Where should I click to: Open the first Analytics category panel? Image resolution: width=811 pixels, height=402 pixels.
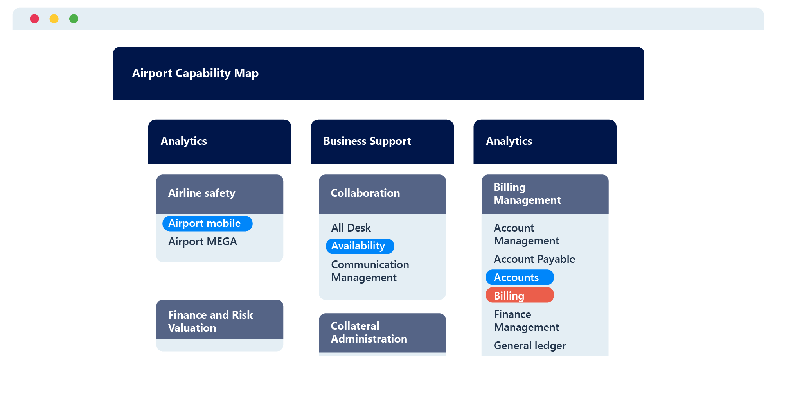(x=219, y=141)
